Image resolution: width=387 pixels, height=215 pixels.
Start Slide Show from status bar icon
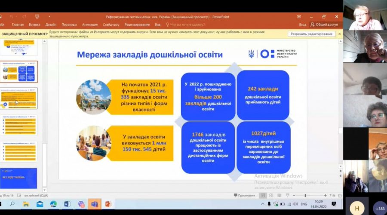click(288, 196)
